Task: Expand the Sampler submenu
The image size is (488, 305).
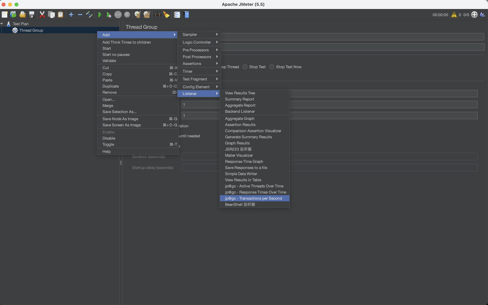Action: coord(199,35)
